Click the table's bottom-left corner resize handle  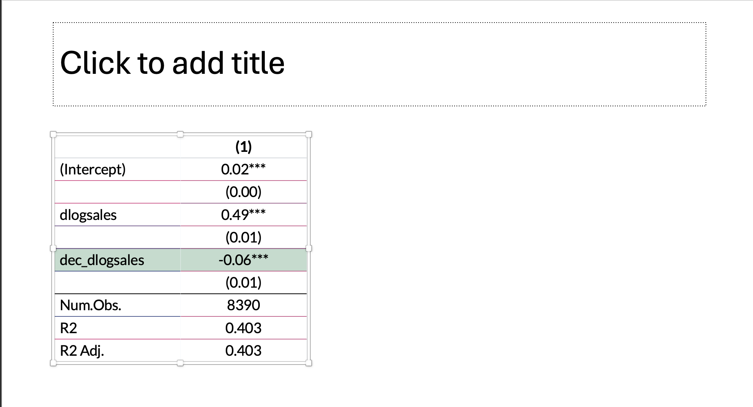click(53, 363)
